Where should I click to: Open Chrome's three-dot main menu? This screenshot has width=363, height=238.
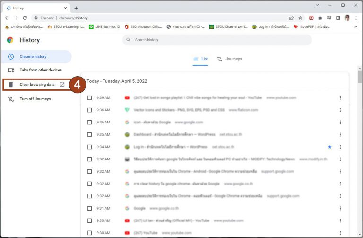356,18
